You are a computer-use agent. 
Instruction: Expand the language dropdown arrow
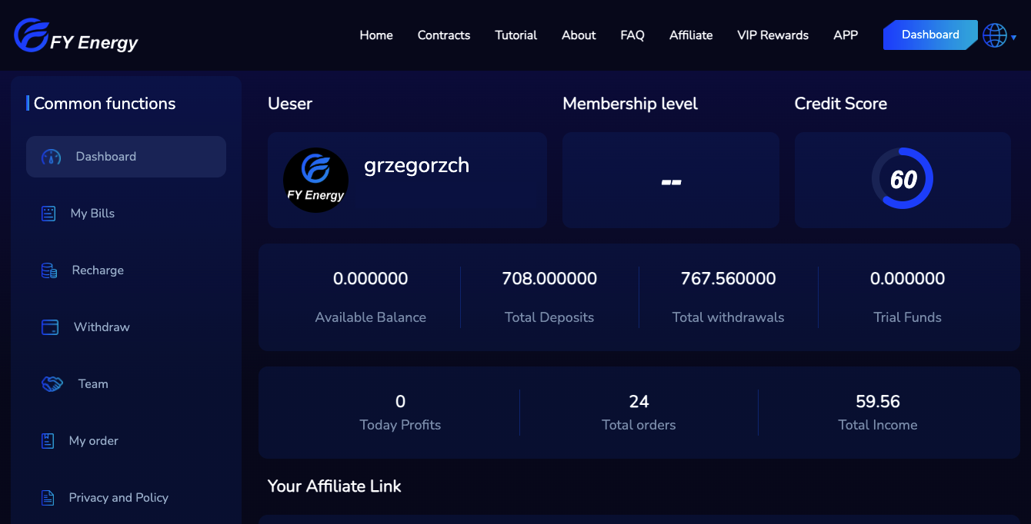pos(1014,37)
